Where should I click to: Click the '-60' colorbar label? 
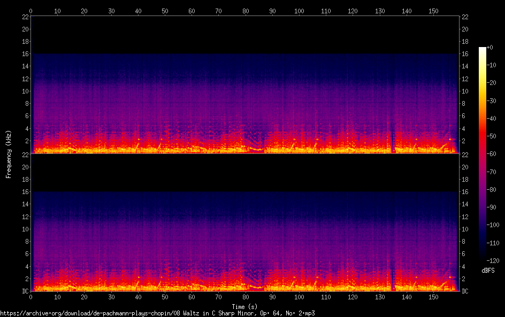point(492,154)
